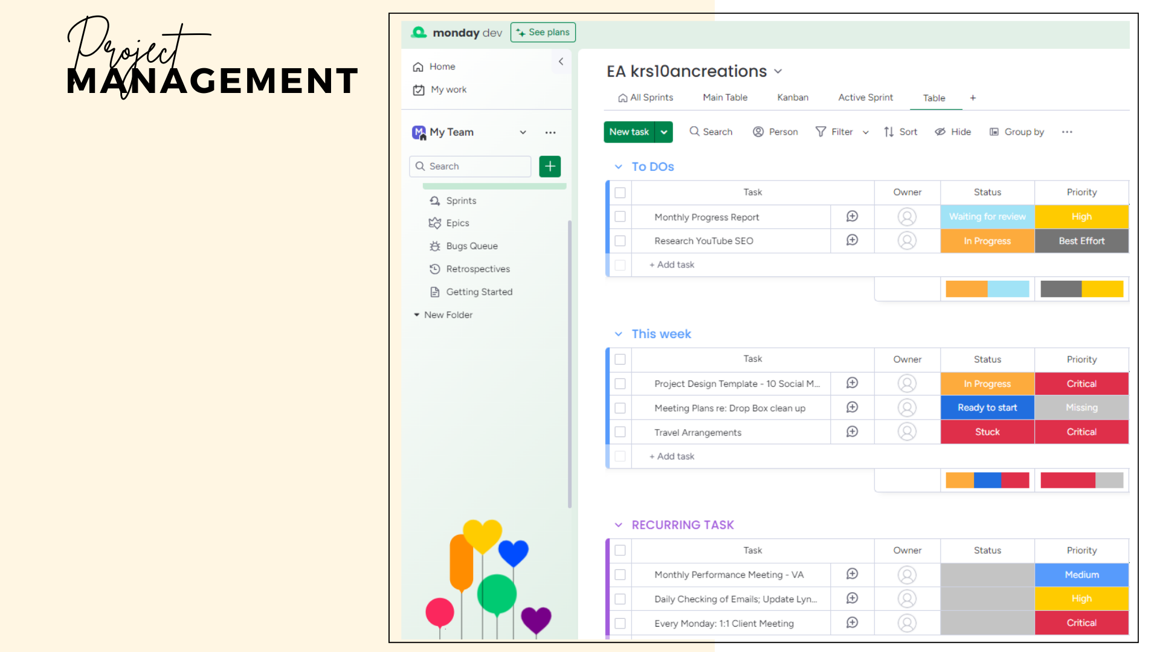Switch to the Active Sprint tab

point(865,97)
